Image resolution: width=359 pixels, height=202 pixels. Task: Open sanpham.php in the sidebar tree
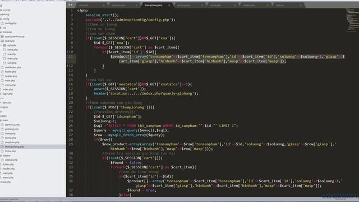tap(12, 142)
